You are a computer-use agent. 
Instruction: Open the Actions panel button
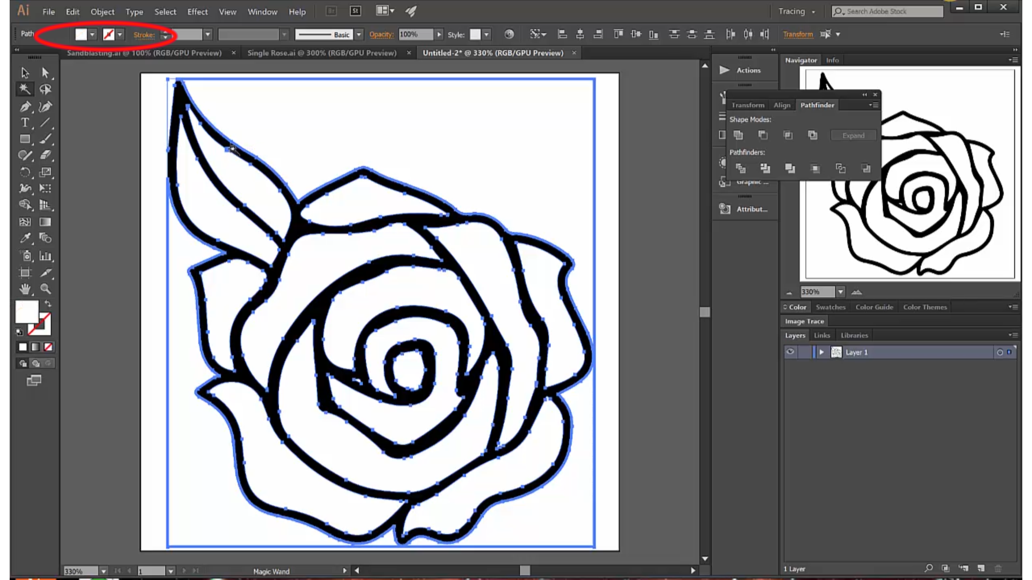click(744, 70)
